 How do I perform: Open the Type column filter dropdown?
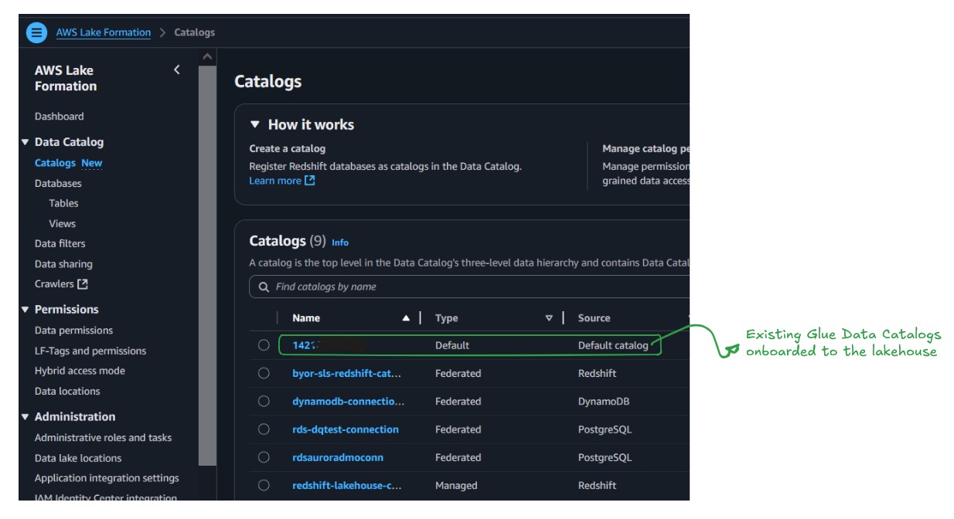pyautogui.click(x=549, y=318)
